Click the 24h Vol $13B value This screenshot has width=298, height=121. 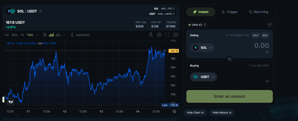155,26
